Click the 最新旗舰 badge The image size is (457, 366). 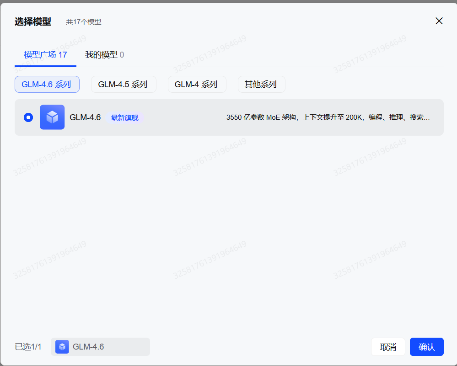click(x=125, y=117)
